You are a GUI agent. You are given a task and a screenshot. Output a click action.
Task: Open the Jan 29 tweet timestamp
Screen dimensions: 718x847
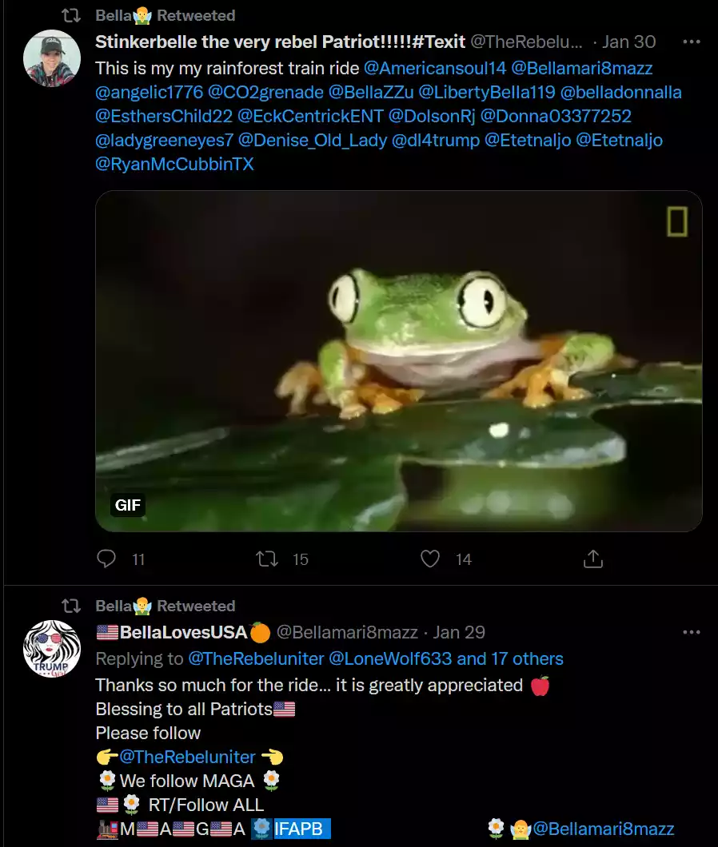click(x=459, y=632)
